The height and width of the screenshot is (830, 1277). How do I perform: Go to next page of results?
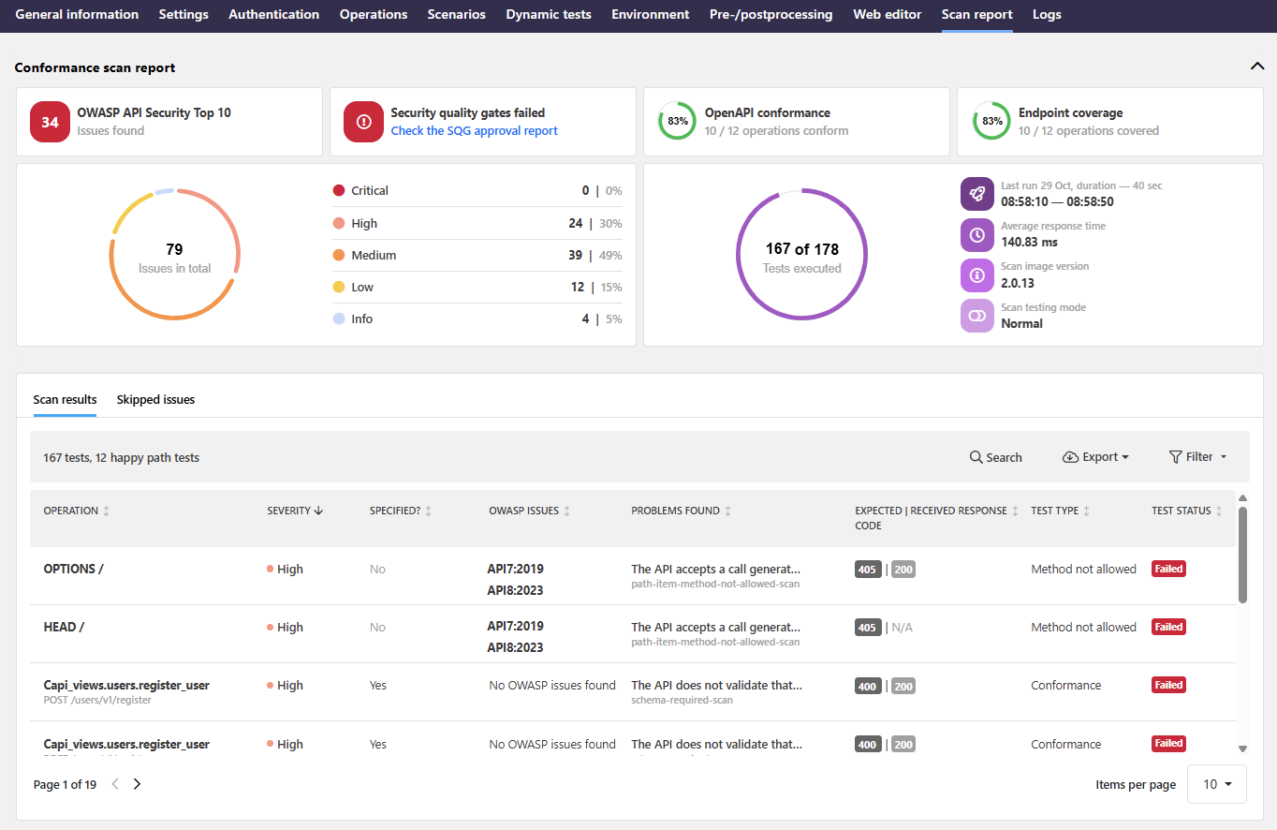[x=137, y=784]
